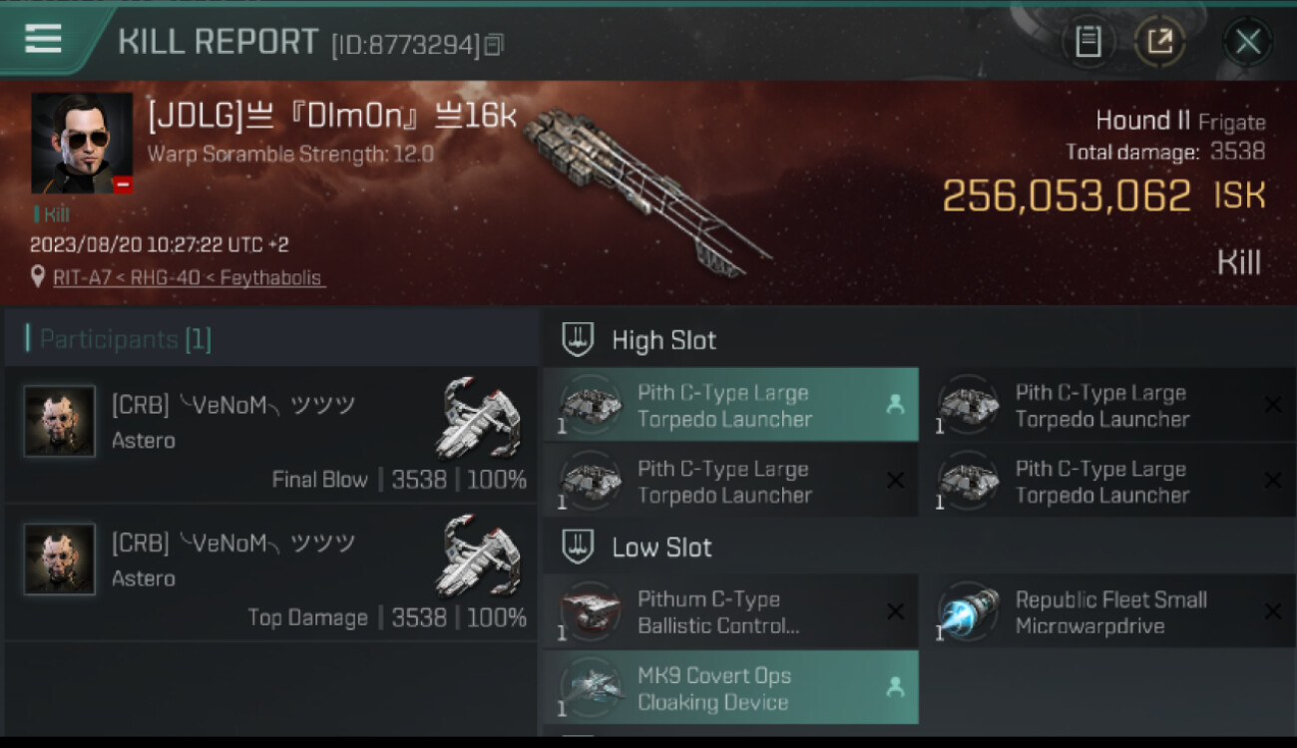Open the RIT-A7 location link
1297x748 pixels.
tap(190, 278)
